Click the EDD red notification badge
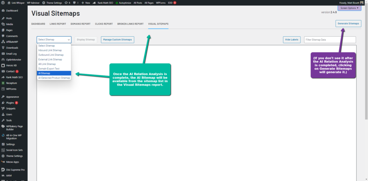 pos(175,3)
